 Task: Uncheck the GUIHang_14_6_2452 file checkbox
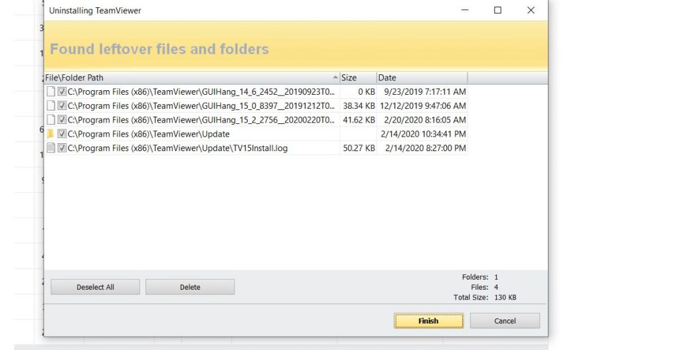[x=62, y=91]
